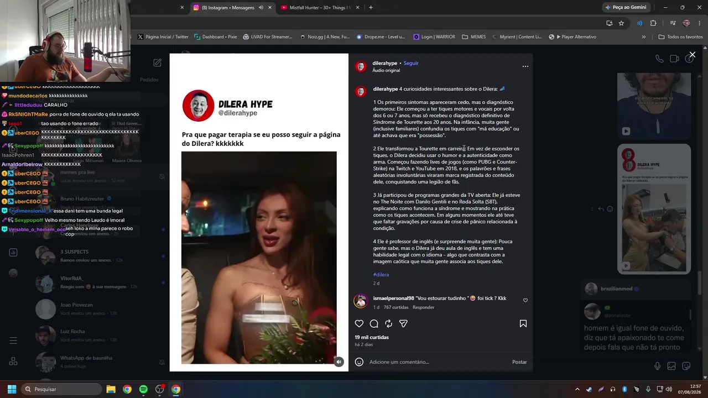The height and width of the screenshot is (398, 708).
Task: Submit the comment with Postar
Action: tap(519, 362)
